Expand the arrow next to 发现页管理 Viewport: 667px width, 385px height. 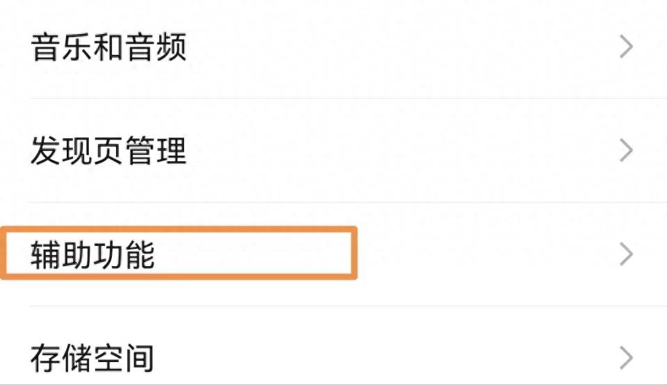(x=626, y=150)
